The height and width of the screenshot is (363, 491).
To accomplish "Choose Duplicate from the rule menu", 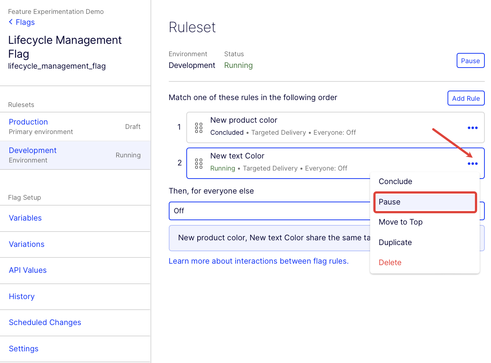I will [x=395, y=242].
